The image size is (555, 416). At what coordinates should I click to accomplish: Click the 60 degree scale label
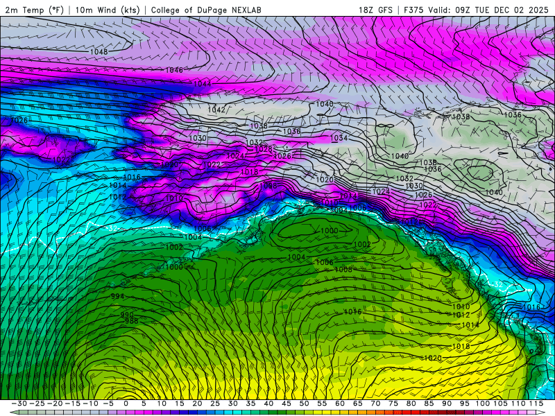(339, 404)
